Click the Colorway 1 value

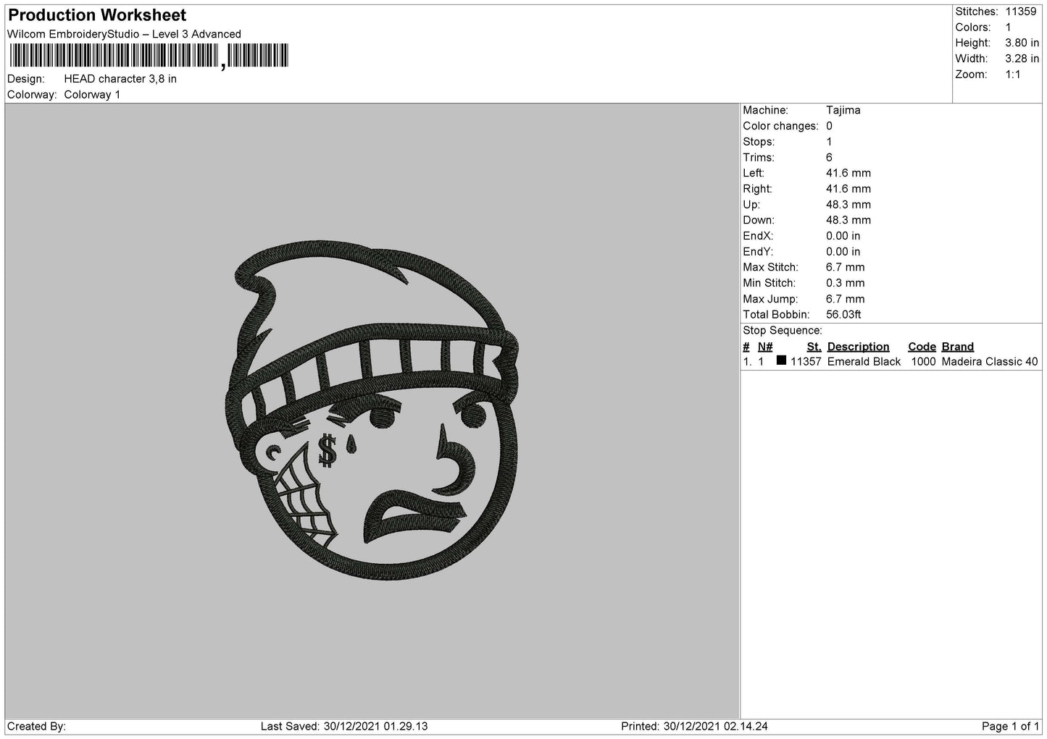tap(92, 95)
